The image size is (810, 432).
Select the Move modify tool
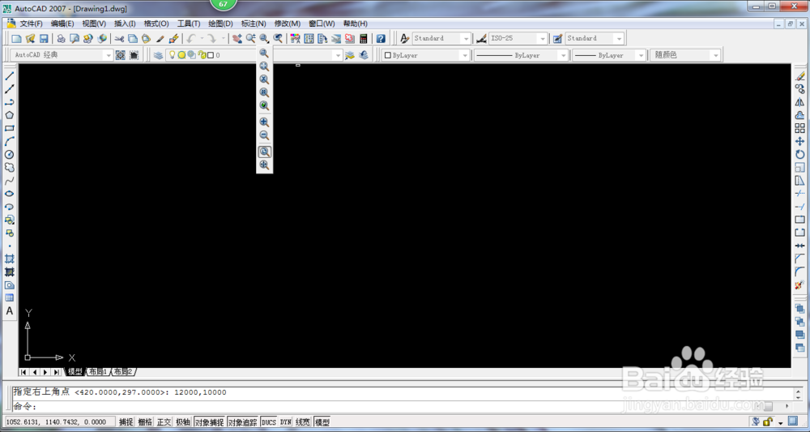[x=800, y=141]
